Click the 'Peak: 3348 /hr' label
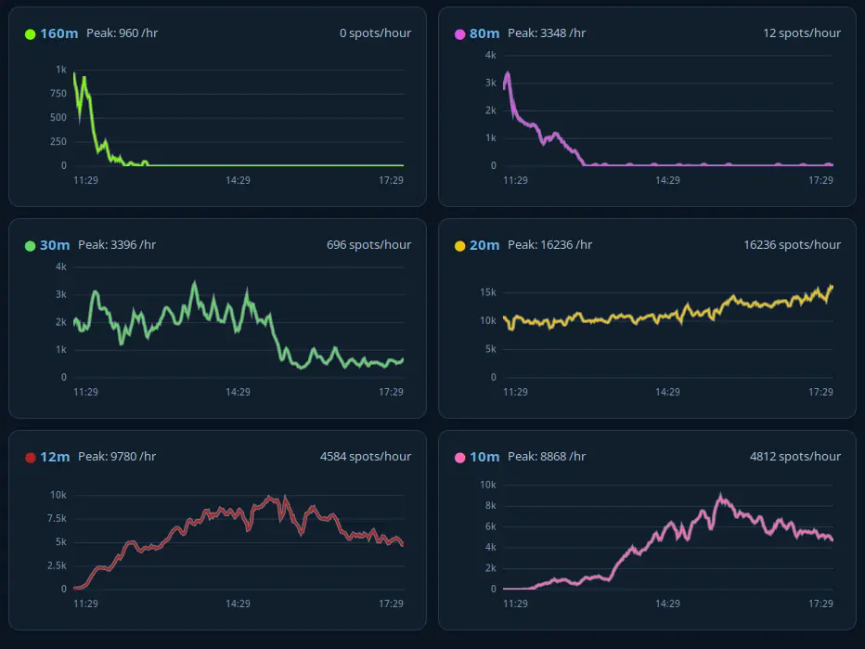 [547, 33]
